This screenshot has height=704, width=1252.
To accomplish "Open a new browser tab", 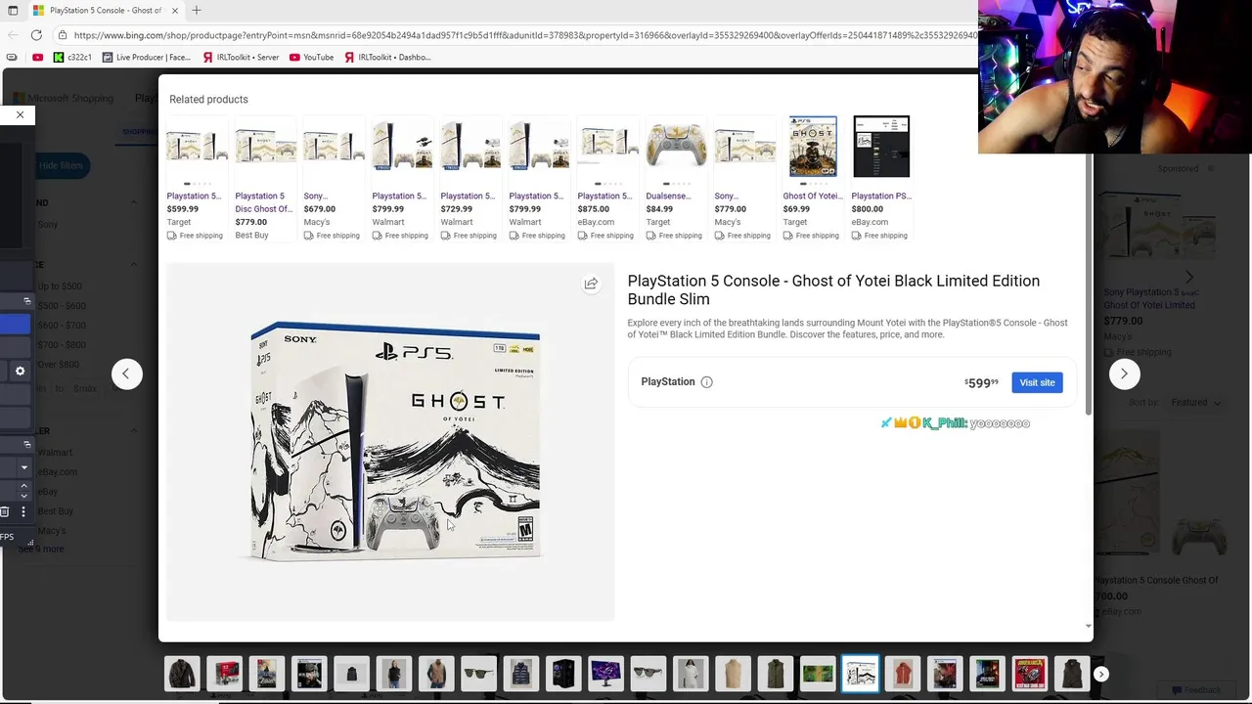I will tap(197, 10).
